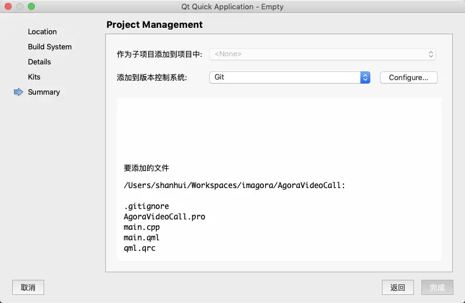Select the Details step in sidebar
The height and width of the screenshot is (303, 465).
point(40,62)
